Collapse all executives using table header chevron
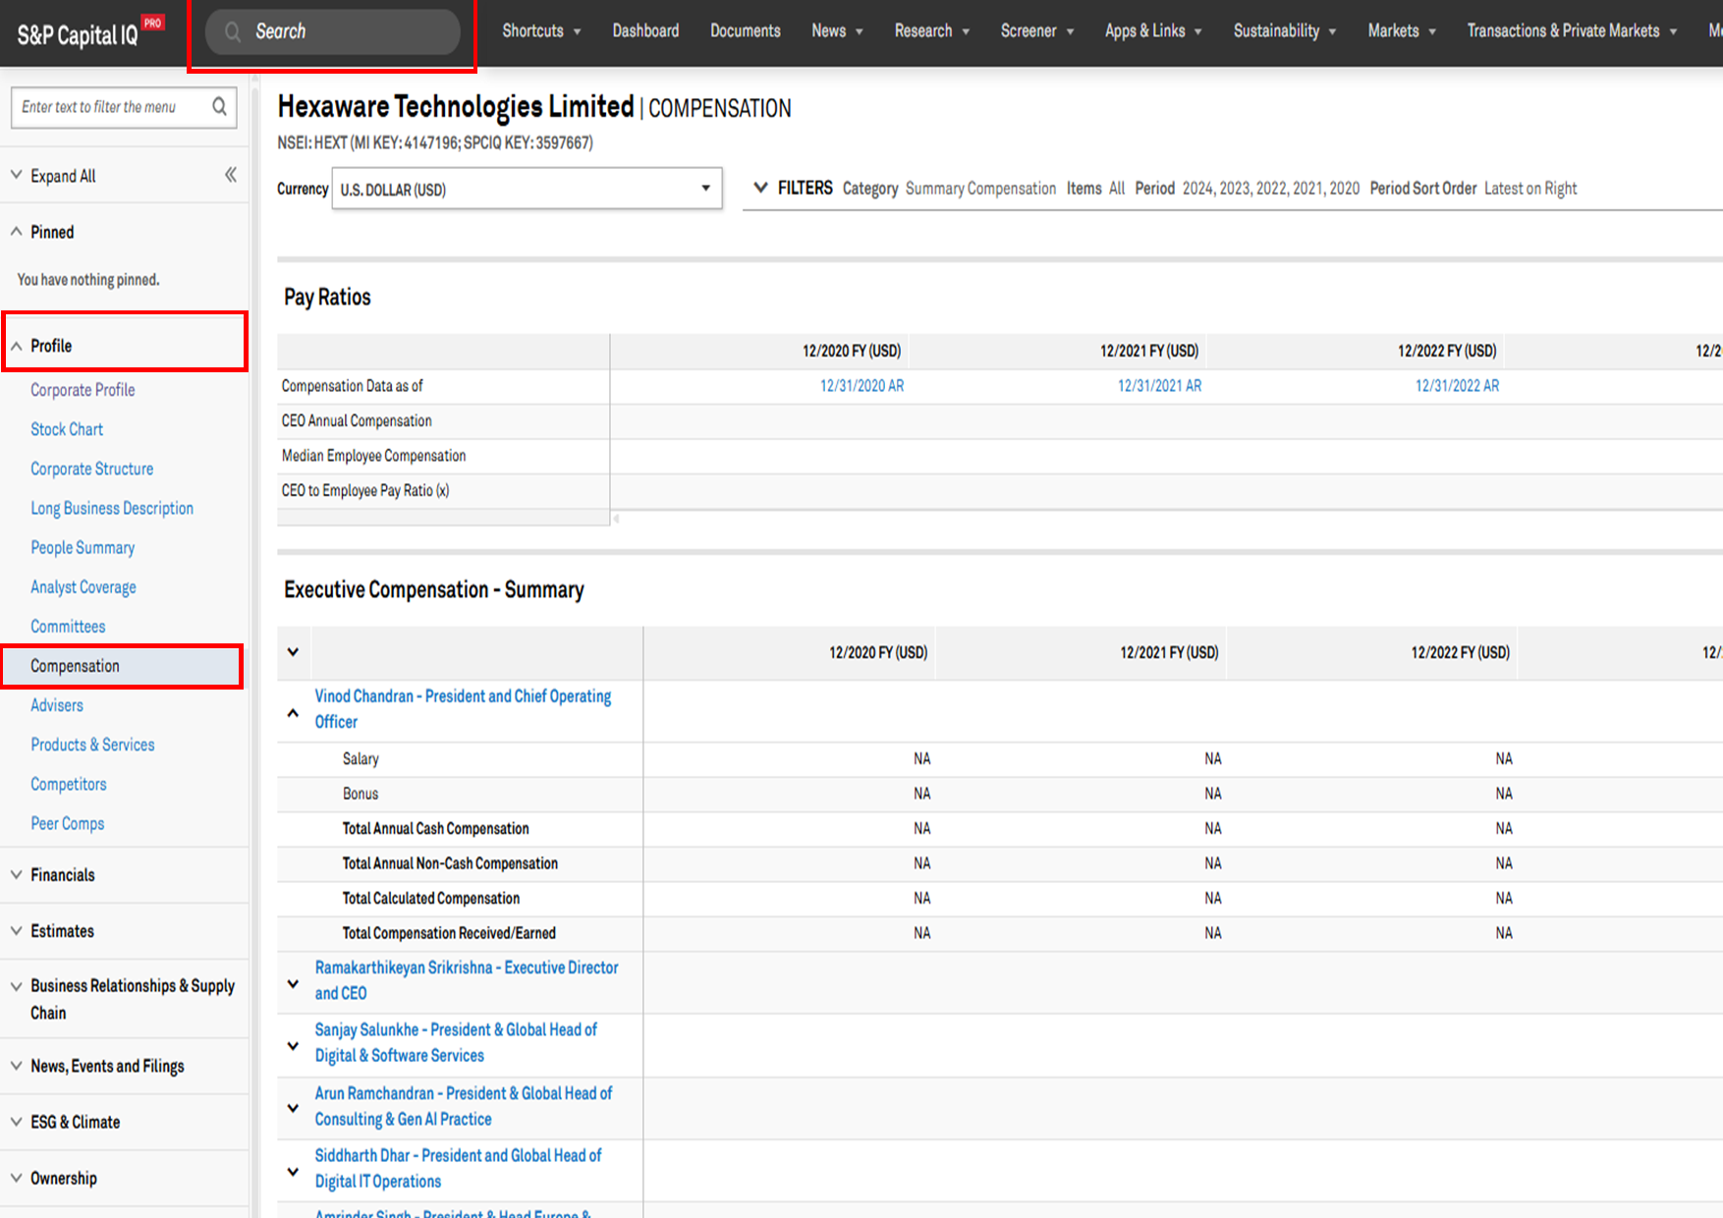This screenshot has height=1218, width=1723. (293, 652)
